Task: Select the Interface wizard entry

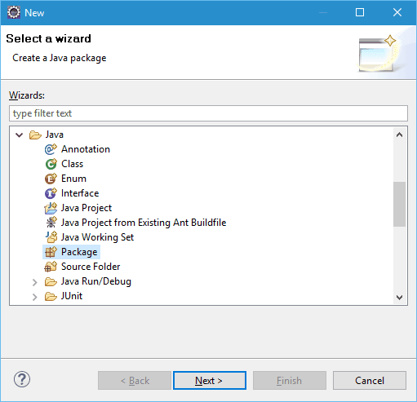Action: pyautogui.click(x=80, y=193)
